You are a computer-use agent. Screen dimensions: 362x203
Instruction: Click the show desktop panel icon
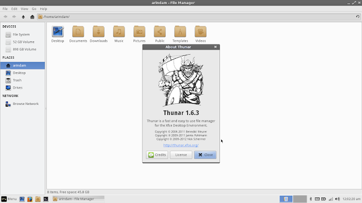[22, 199]
